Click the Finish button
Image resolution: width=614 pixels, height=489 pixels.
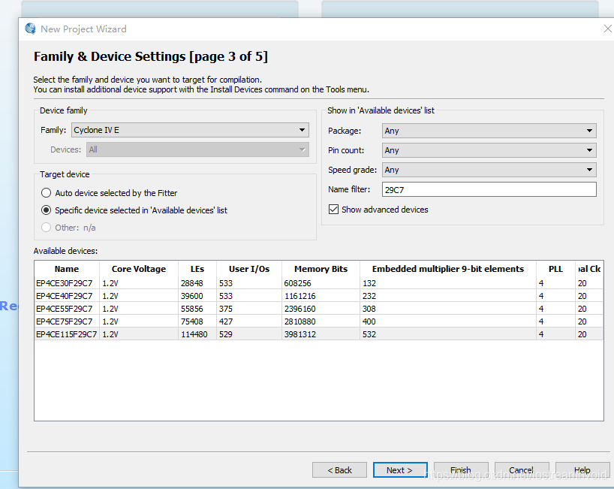tap(461, 470)
